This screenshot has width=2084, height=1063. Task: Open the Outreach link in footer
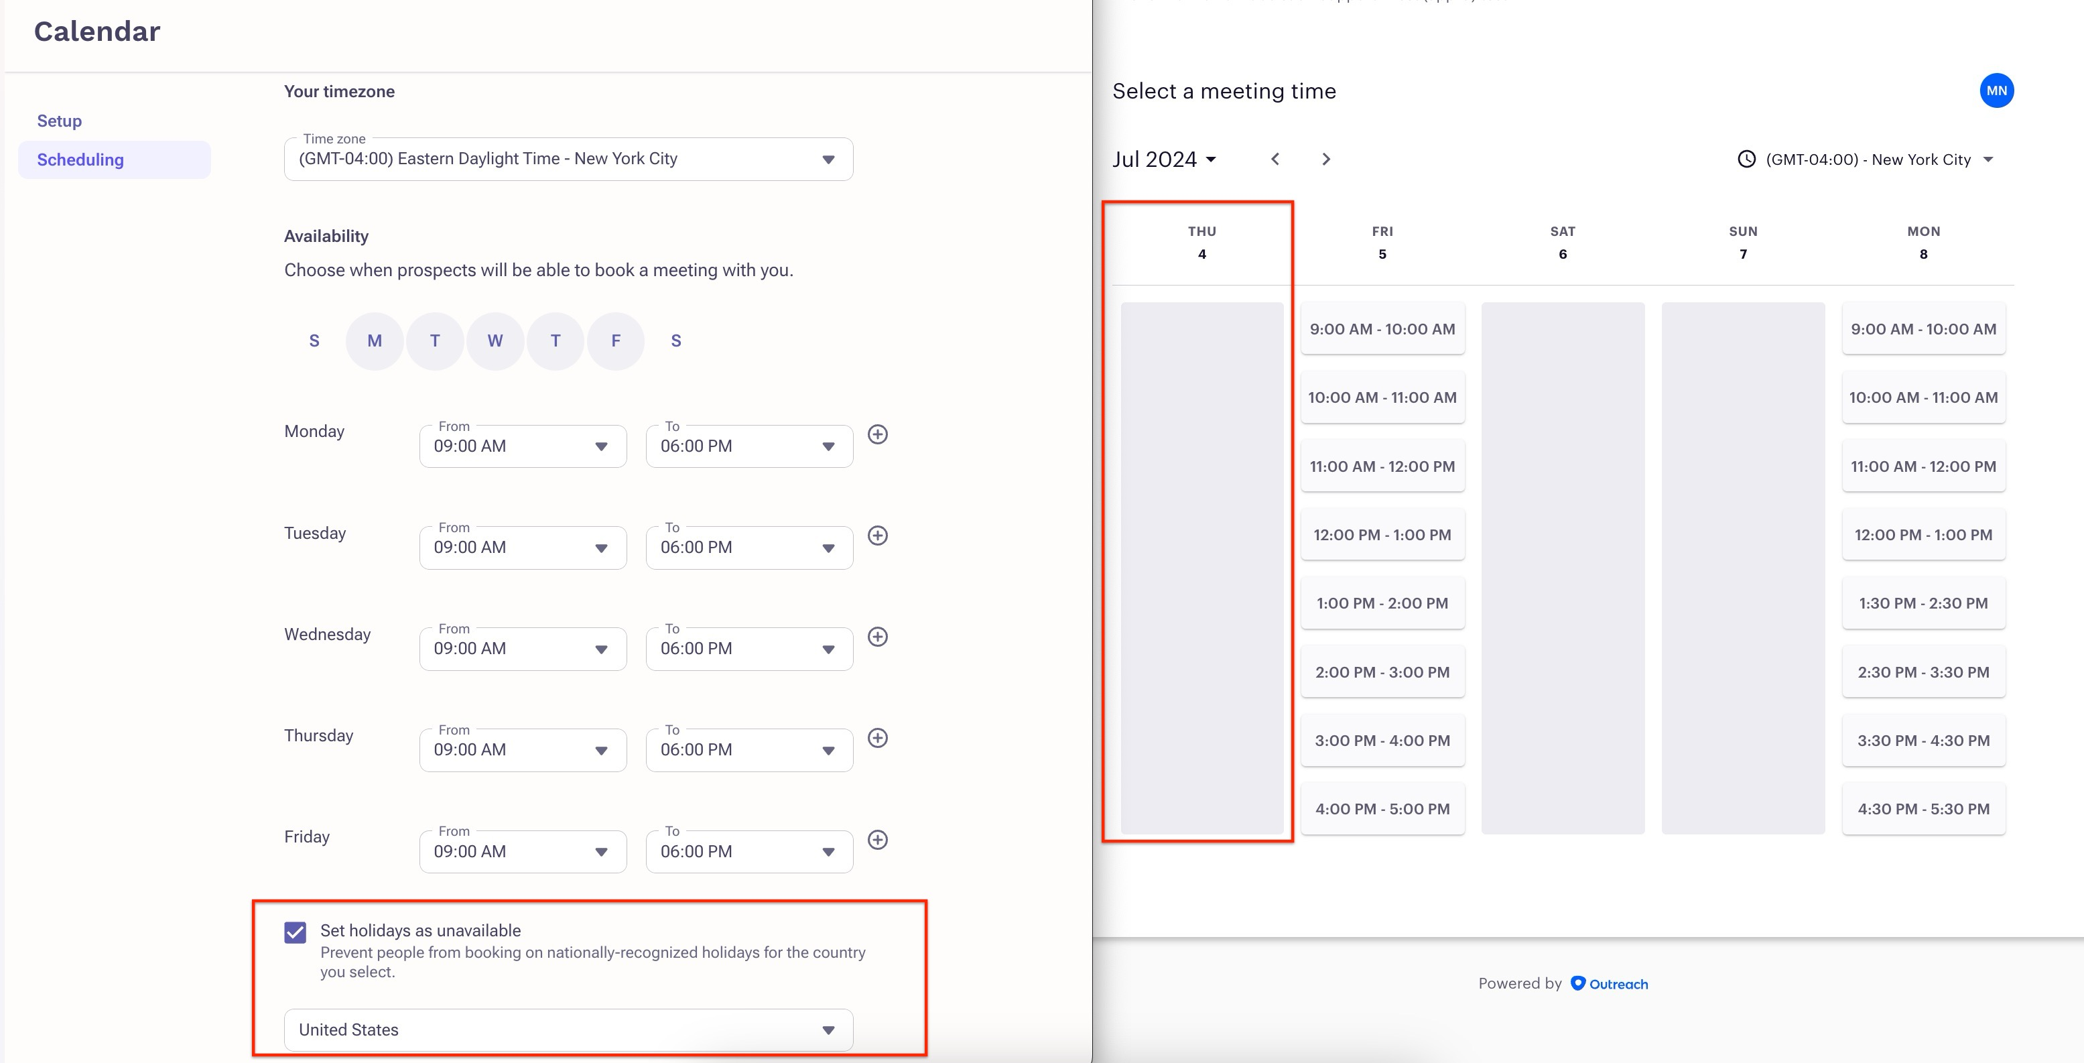pos(1609,984)
